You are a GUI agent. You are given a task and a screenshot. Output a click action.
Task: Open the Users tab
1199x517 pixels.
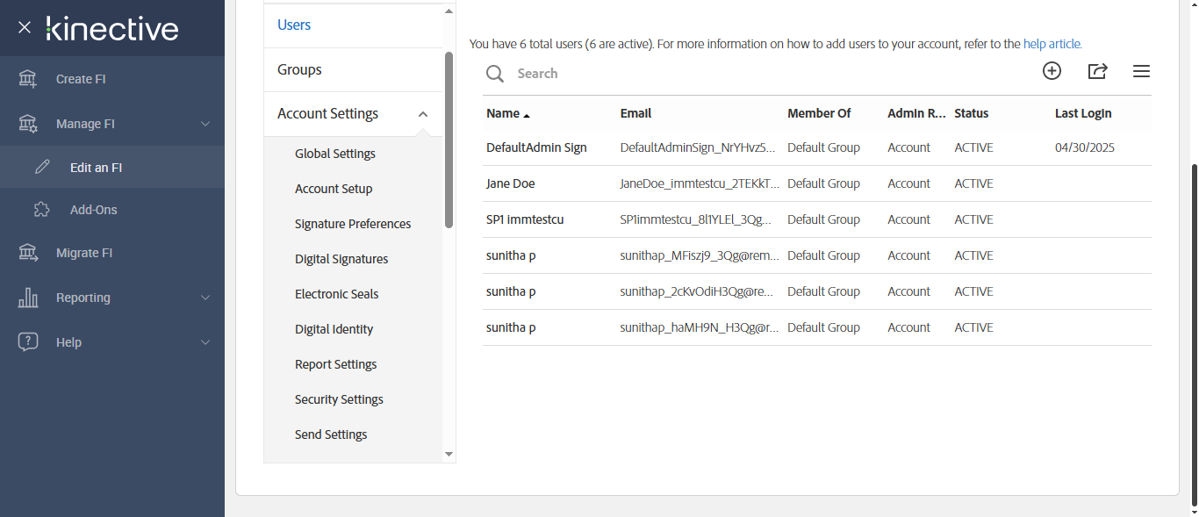(x=294, y=25)
